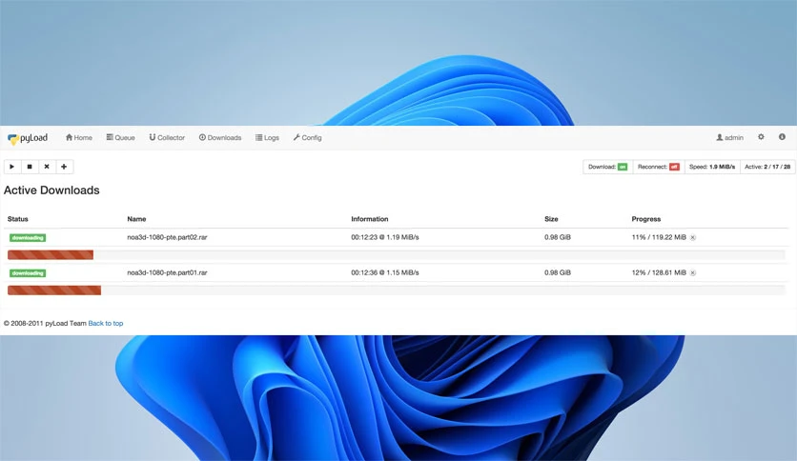View the Logs page
This screenshot has height=461, width=797.
pyautogui.click(x=267, y=137)
